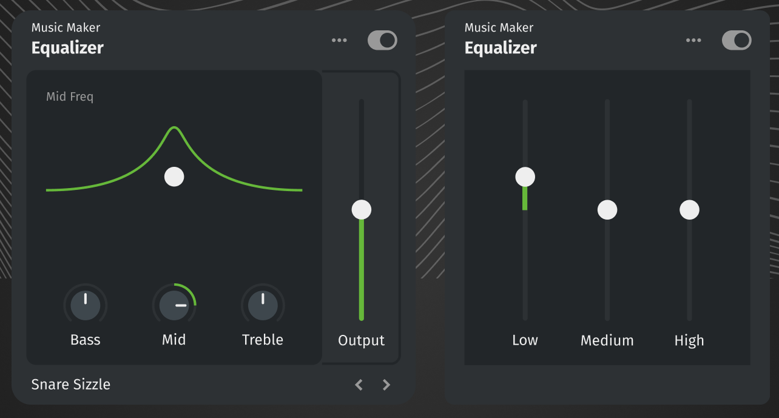Screen dimensions: 779x418
Task: Click the left panel's Equalizer title
Action: 67,48
